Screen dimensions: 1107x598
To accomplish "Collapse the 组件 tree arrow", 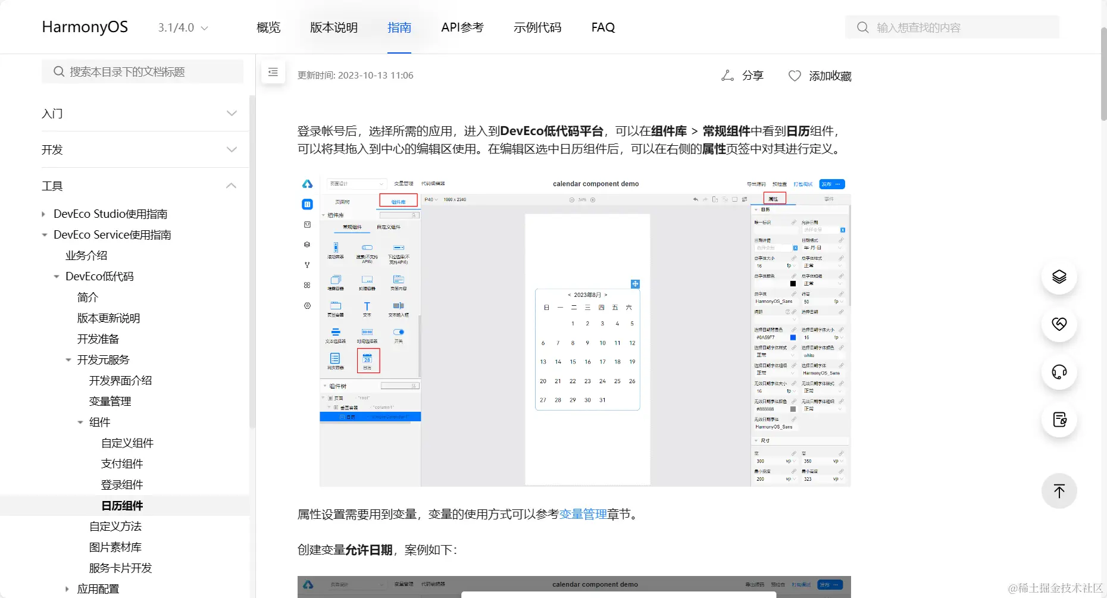I will (x=80, y=422).
